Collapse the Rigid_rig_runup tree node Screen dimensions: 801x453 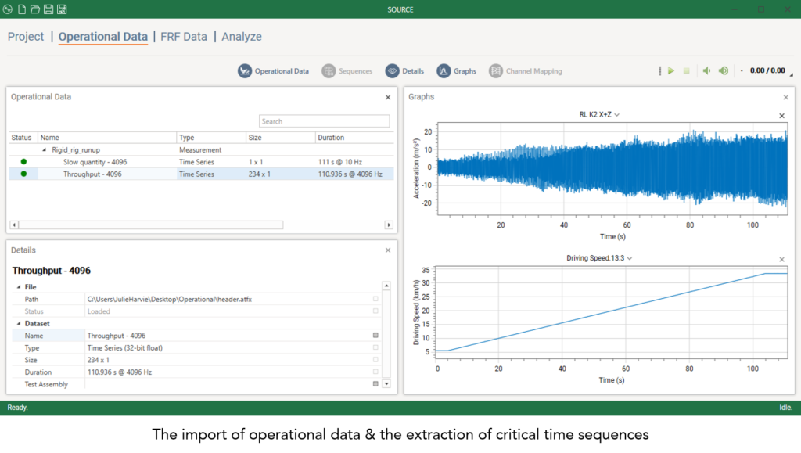click(x=44, y=149)
